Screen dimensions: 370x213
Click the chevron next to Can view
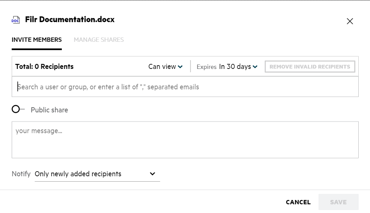[x=180, y=67]
